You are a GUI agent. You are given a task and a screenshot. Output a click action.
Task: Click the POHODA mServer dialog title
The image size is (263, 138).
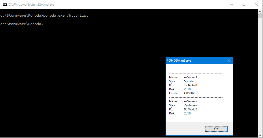point(180,61)
